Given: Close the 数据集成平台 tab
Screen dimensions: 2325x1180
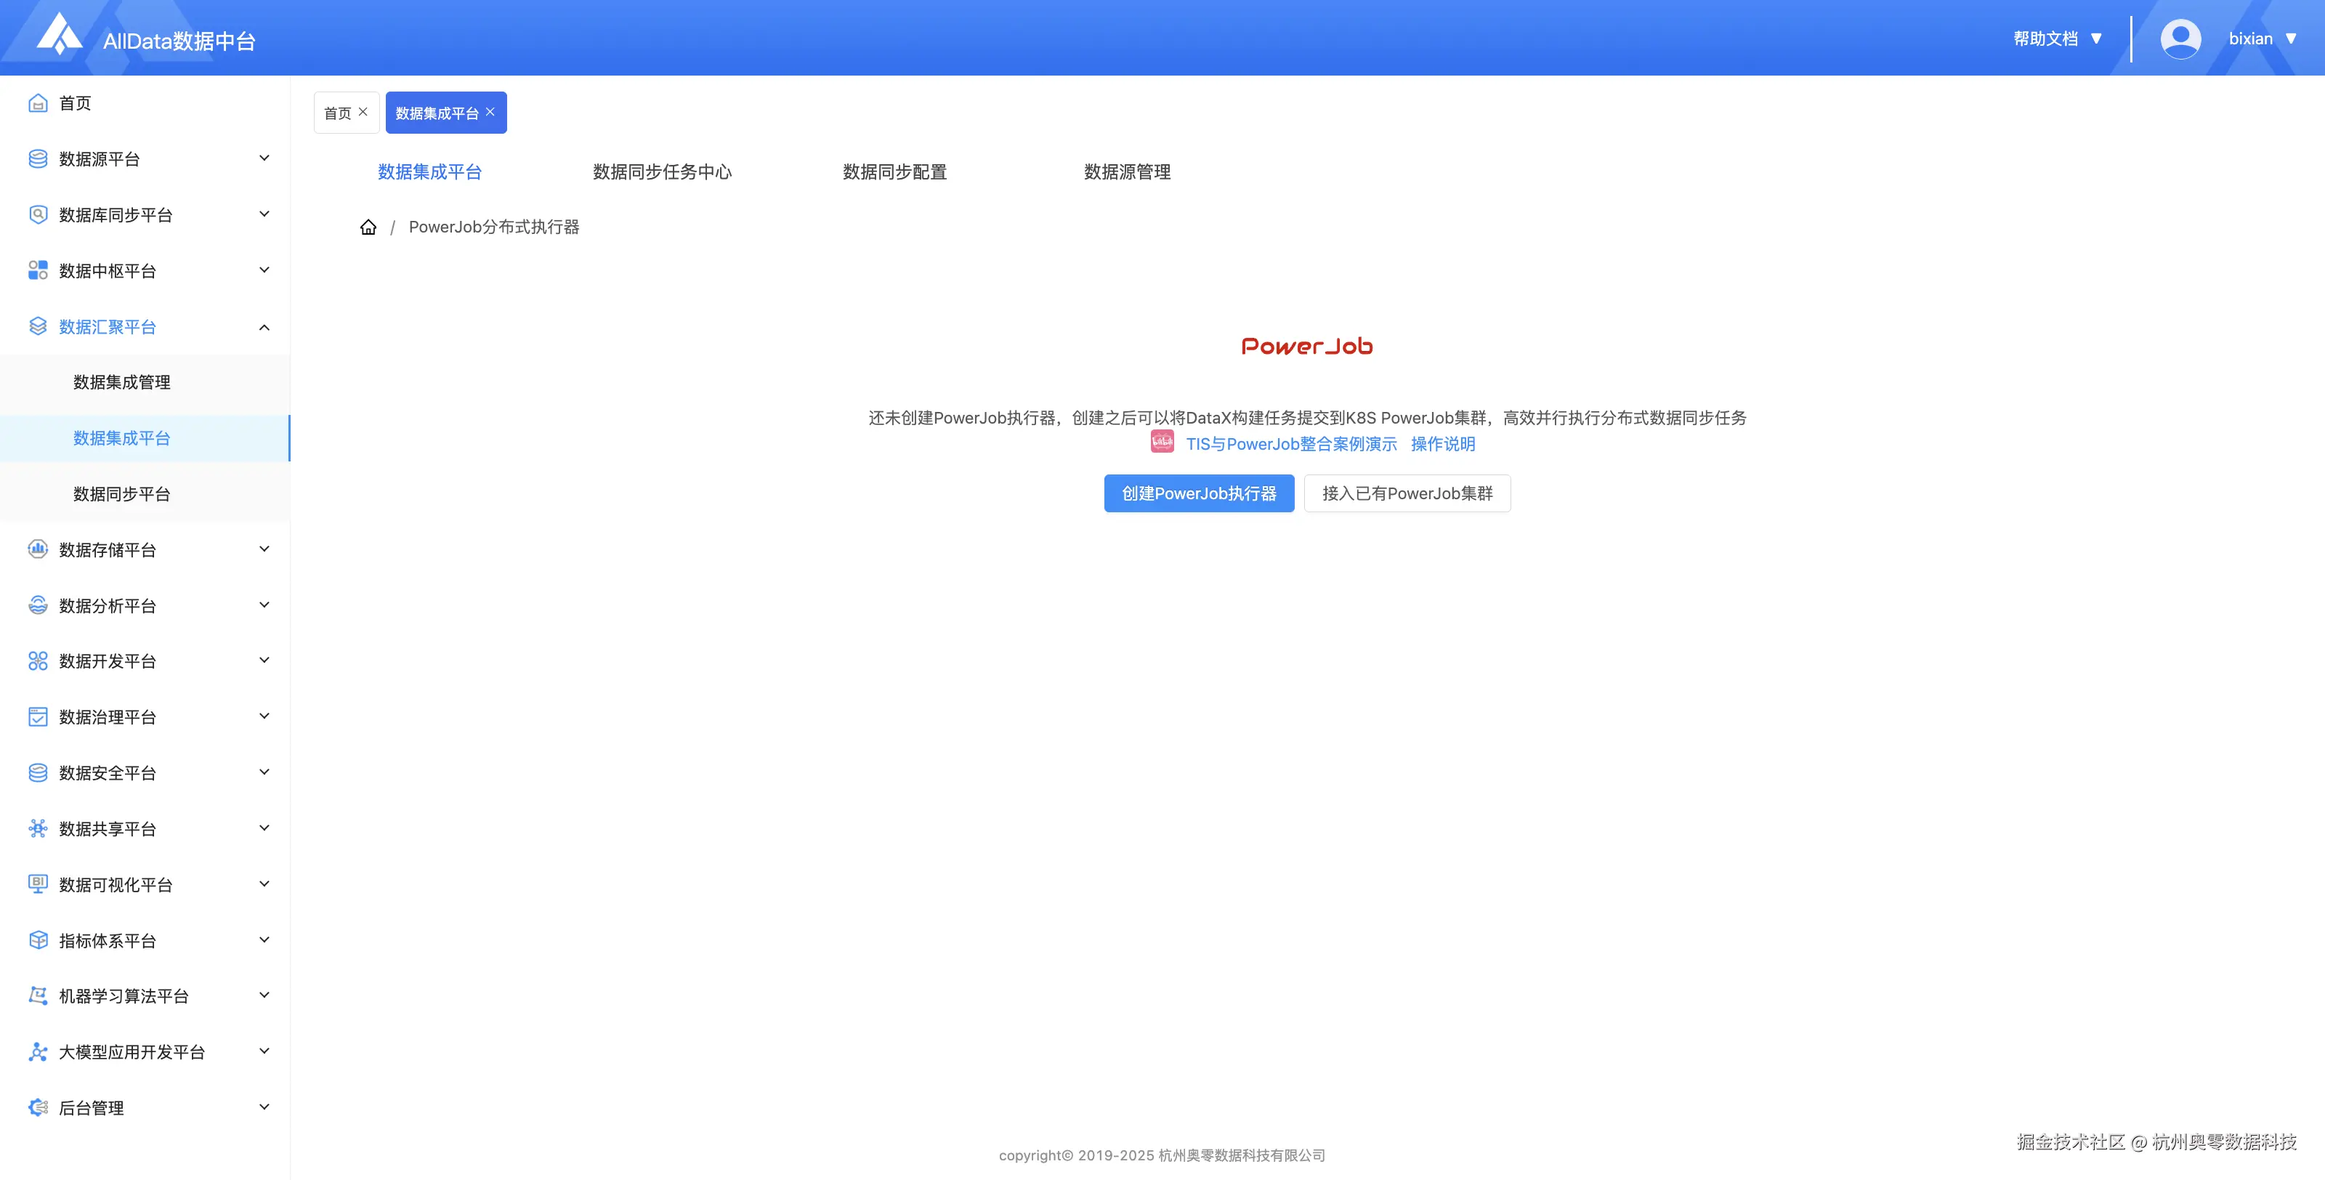Looking at the screenshot, I should 490,112.
